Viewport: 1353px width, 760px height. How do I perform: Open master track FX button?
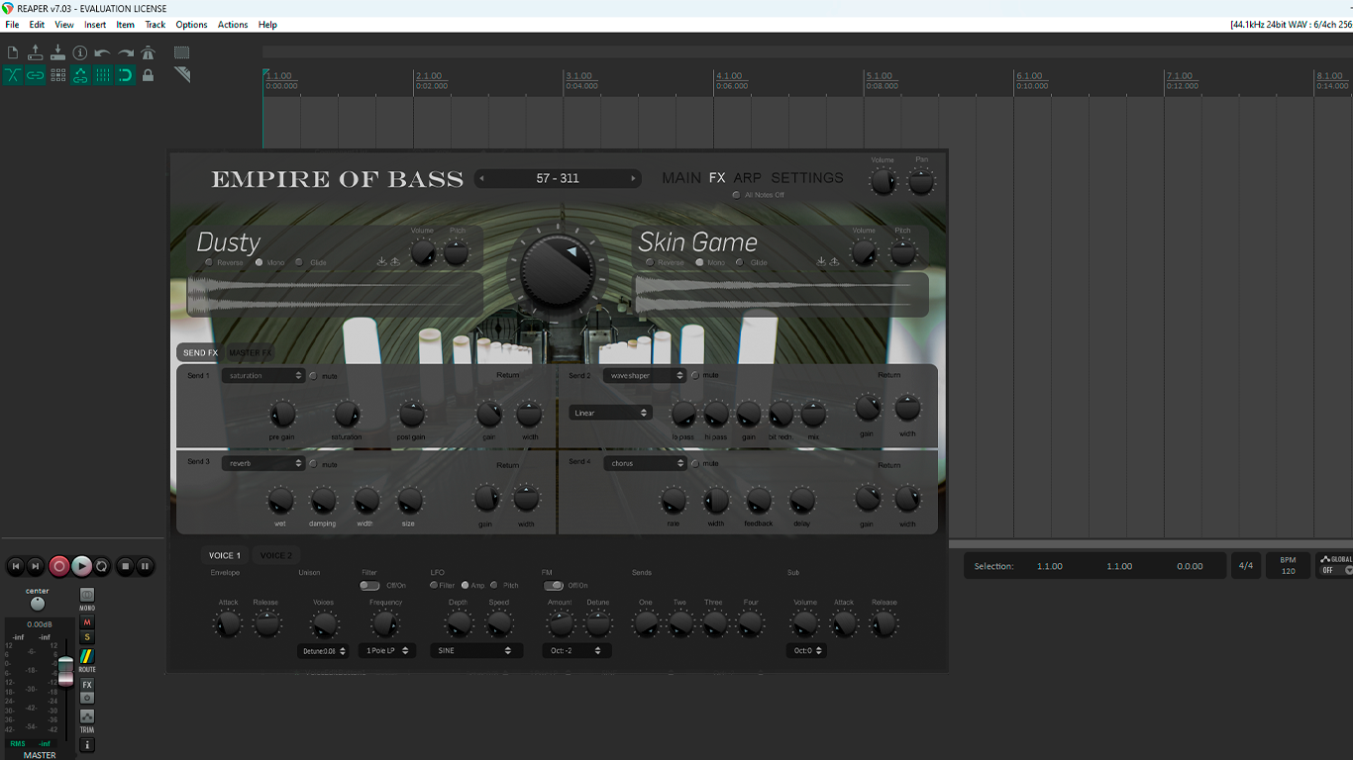pos(87,685)
